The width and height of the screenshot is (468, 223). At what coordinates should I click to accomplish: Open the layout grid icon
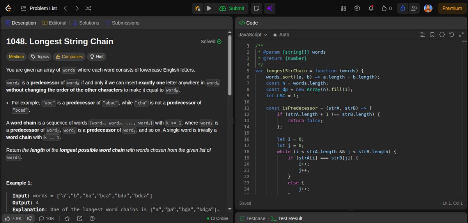click(x=343, y=8)
